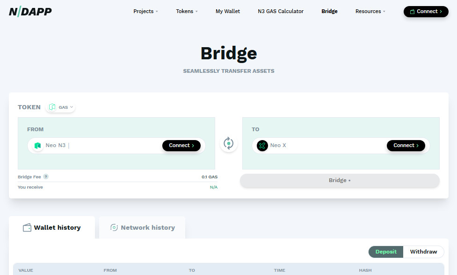Open the GAS token selector dropdown

point(61,107)
